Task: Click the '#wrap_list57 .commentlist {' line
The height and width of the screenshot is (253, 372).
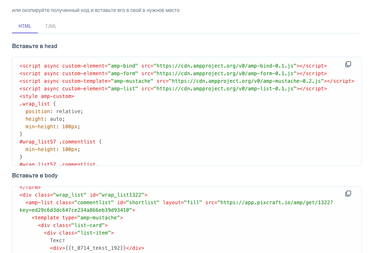Action: coord(61,142)
